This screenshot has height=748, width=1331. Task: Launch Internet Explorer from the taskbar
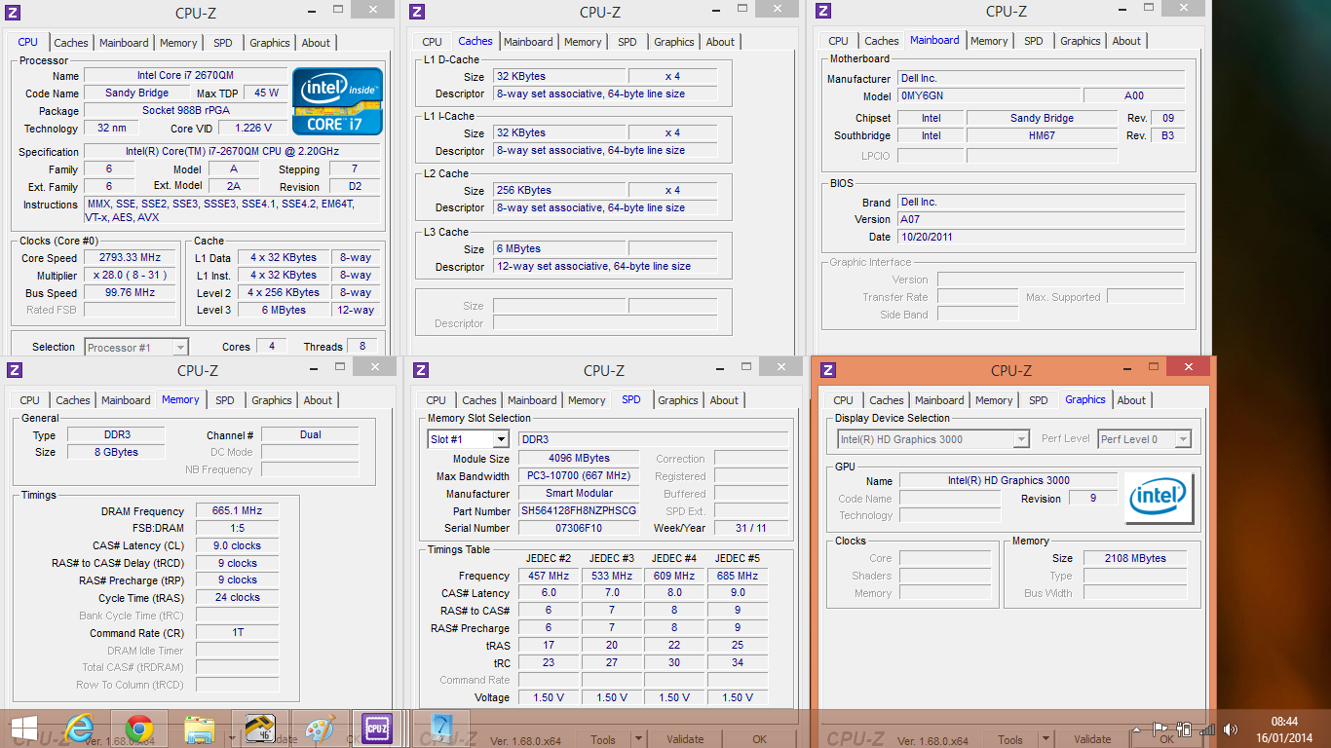(x=80, y=729)
